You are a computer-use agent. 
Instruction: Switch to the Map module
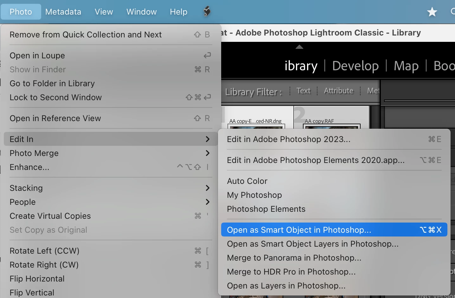coord(406,66)
